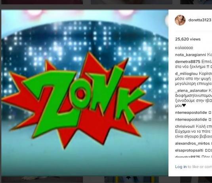Open doretta3123 profile avatar picture
Screen dimensions: 212x183
180,20
